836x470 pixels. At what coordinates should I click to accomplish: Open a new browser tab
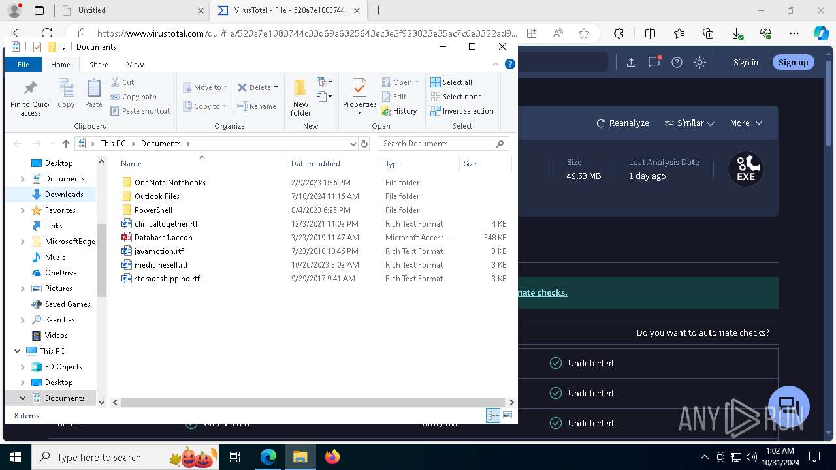coord(379,10)
